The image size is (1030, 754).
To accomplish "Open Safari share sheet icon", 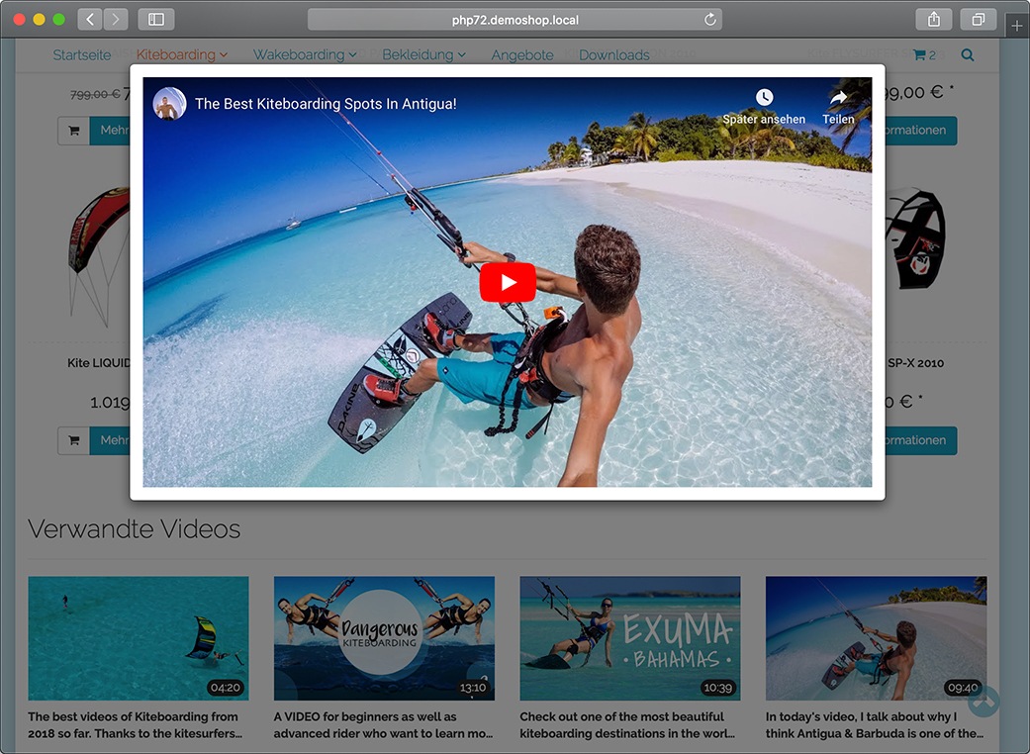I will point(933,19).
